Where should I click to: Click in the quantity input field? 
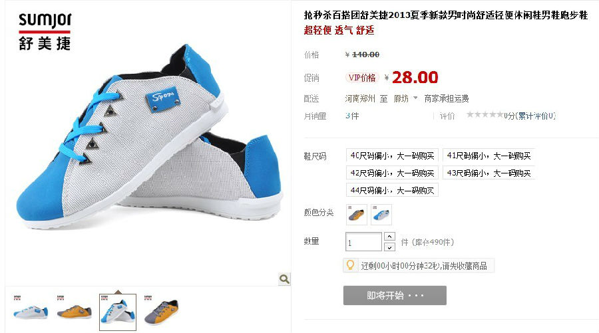coord(363,242)
